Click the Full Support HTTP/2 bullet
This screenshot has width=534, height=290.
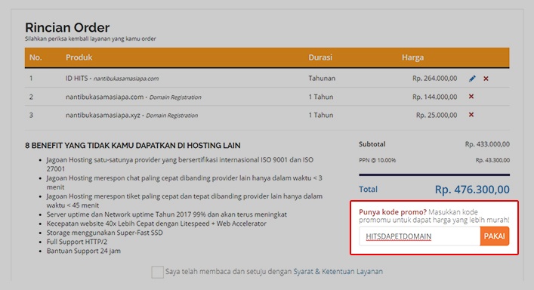tap(77, 242)
